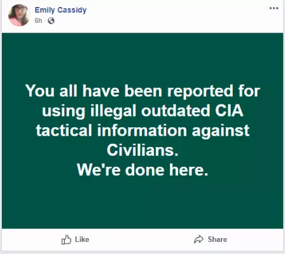The height and width of the screenshot is (254, 285).
Task: Click the word "tactical" in the post
Action: pyautogui.click(x=64, y=131)
